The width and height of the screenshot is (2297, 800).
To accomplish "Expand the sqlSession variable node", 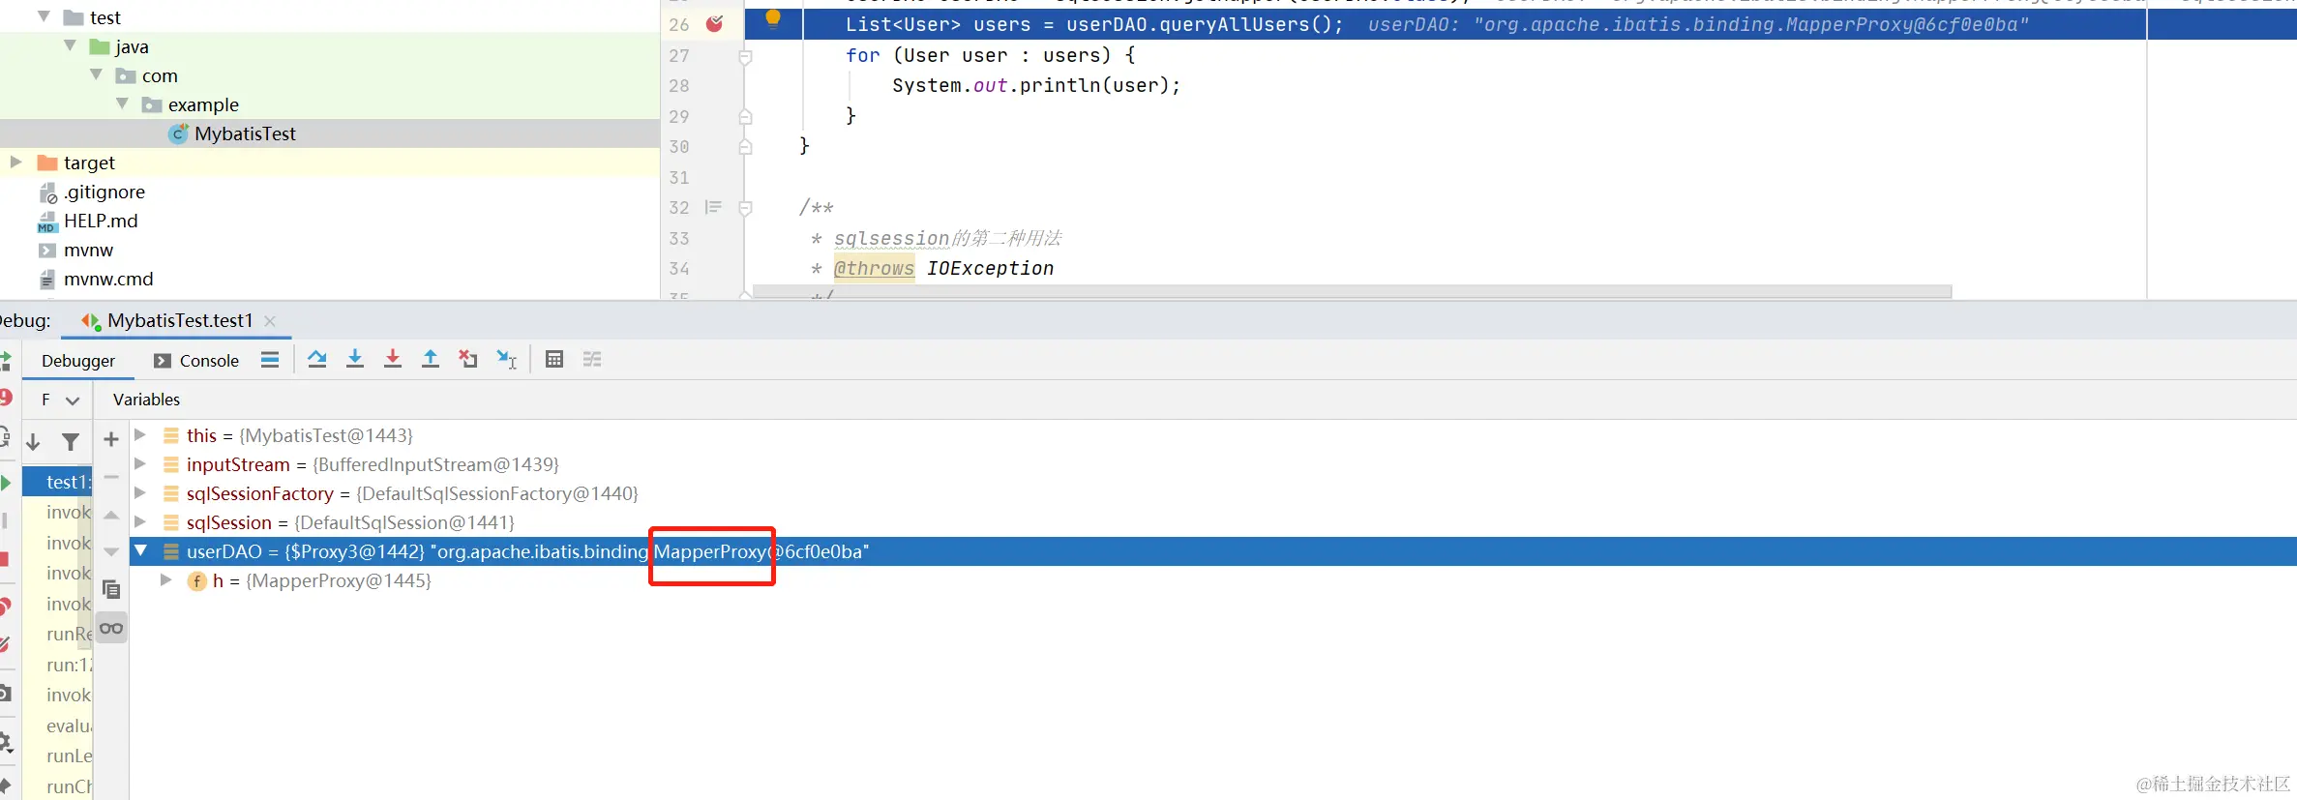I will (x=140, y=522).
